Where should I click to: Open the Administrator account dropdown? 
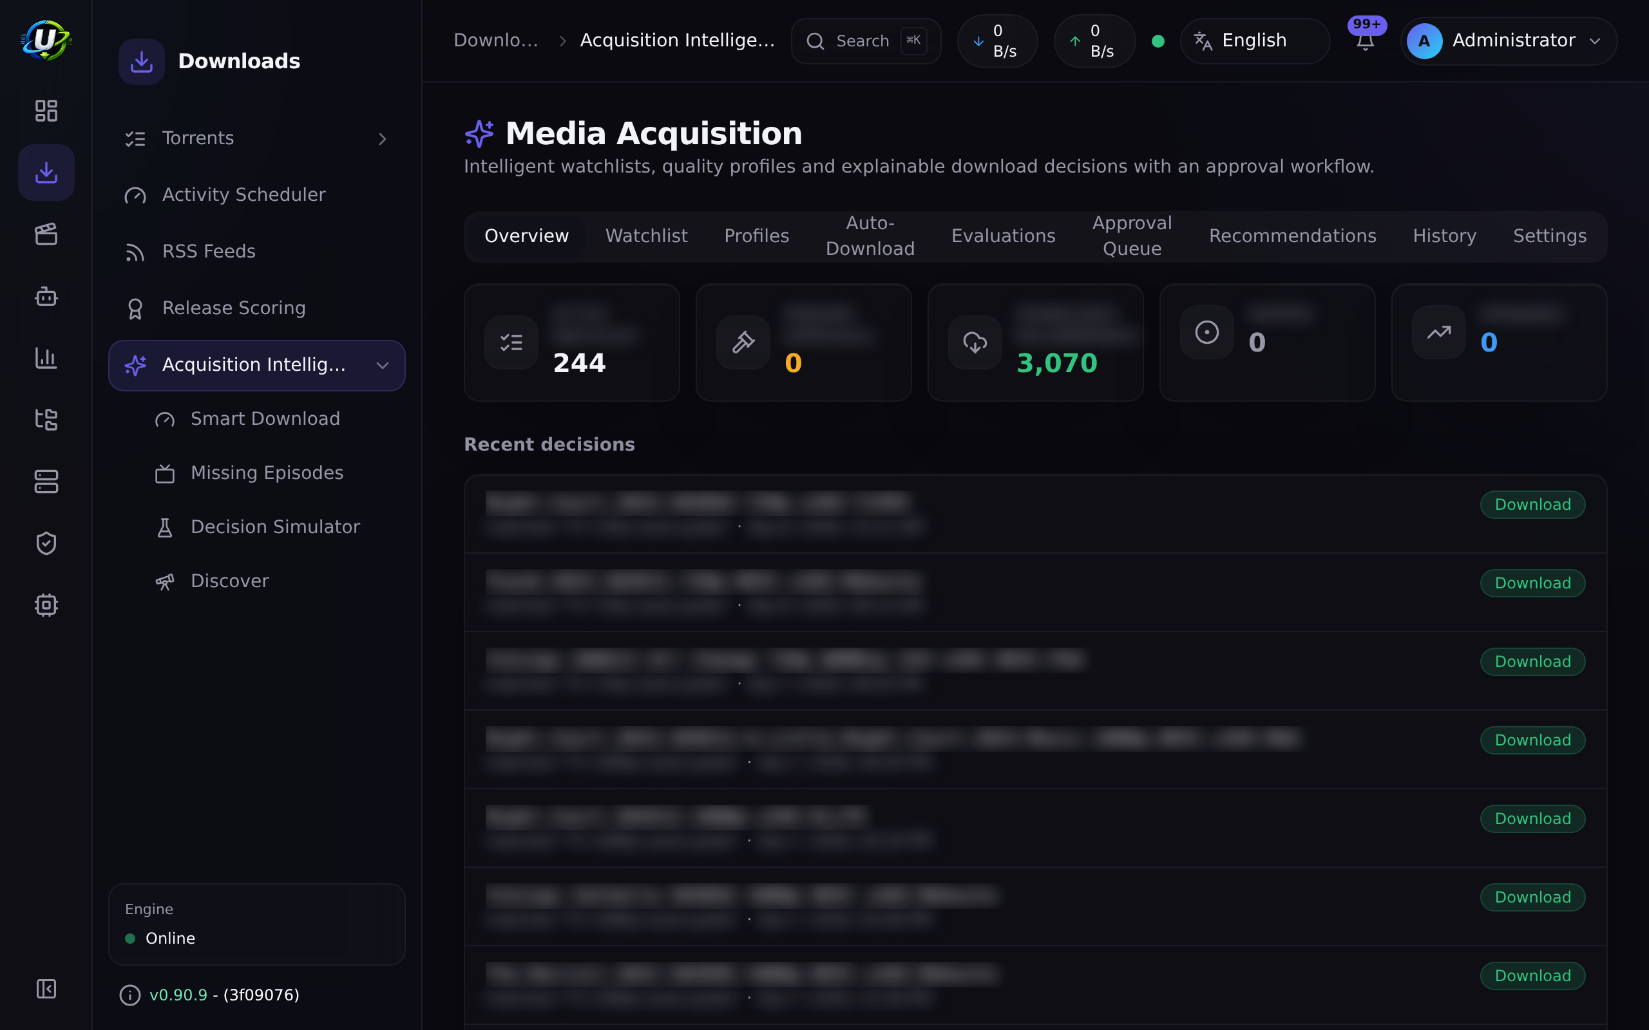click(1508, 41)
